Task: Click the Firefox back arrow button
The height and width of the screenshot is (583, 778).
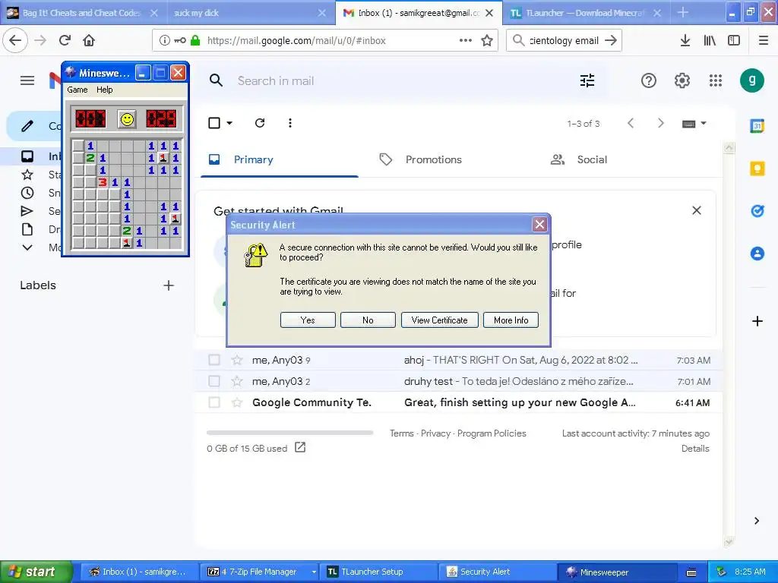Action: (15, 40)
